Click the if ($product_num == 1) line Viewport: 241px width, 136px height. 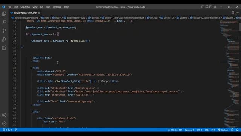(42, 34)
